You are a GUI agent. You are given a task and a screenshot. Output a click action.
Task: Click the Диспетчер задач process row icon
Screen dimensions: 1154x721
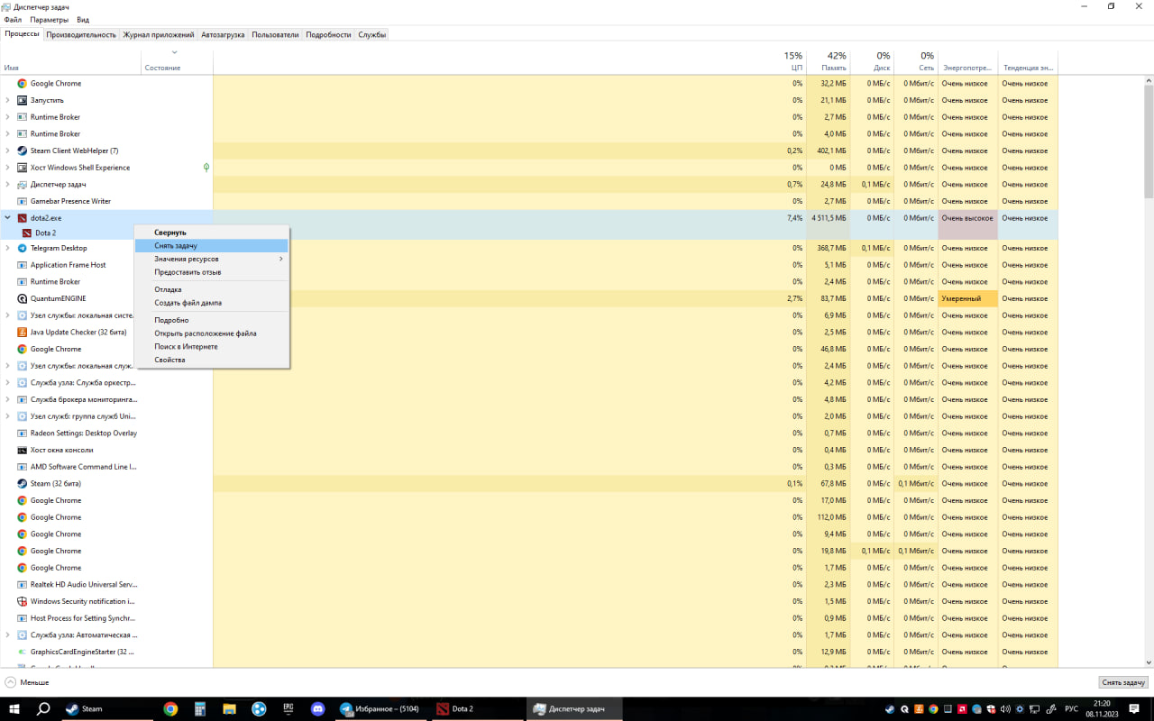(x=23, y=185)
